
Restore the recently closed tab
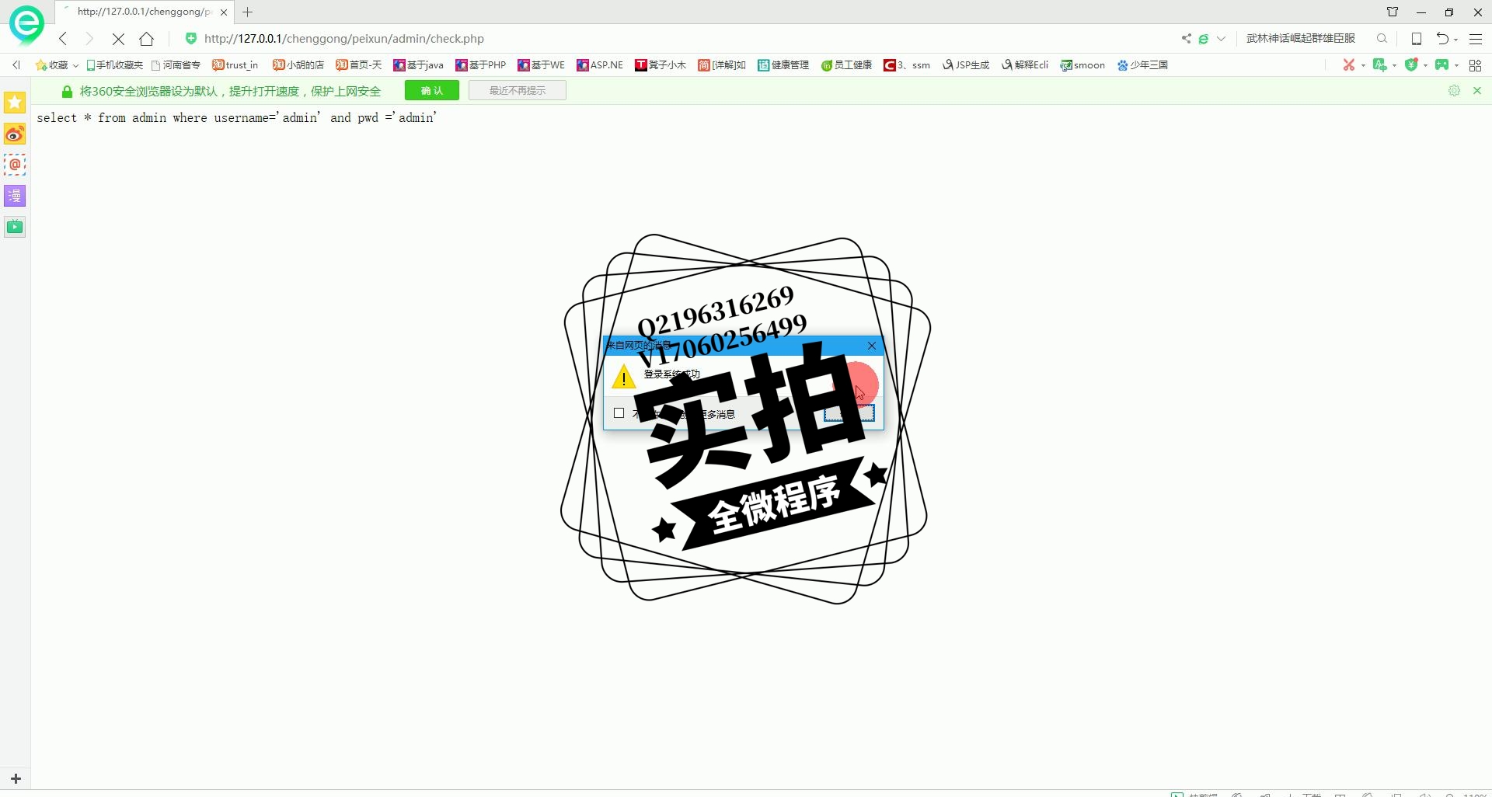[1442, 38]
